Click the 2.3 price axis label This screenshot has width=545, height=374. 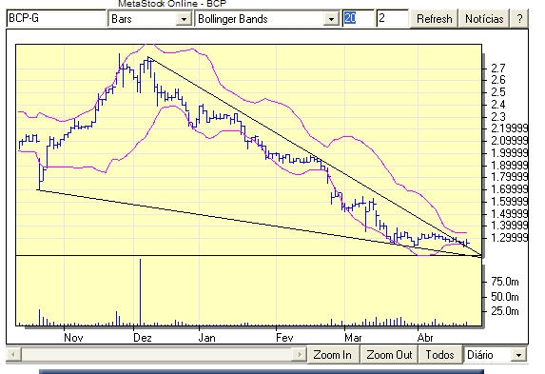pyautogui.click(x=498, y=116)
